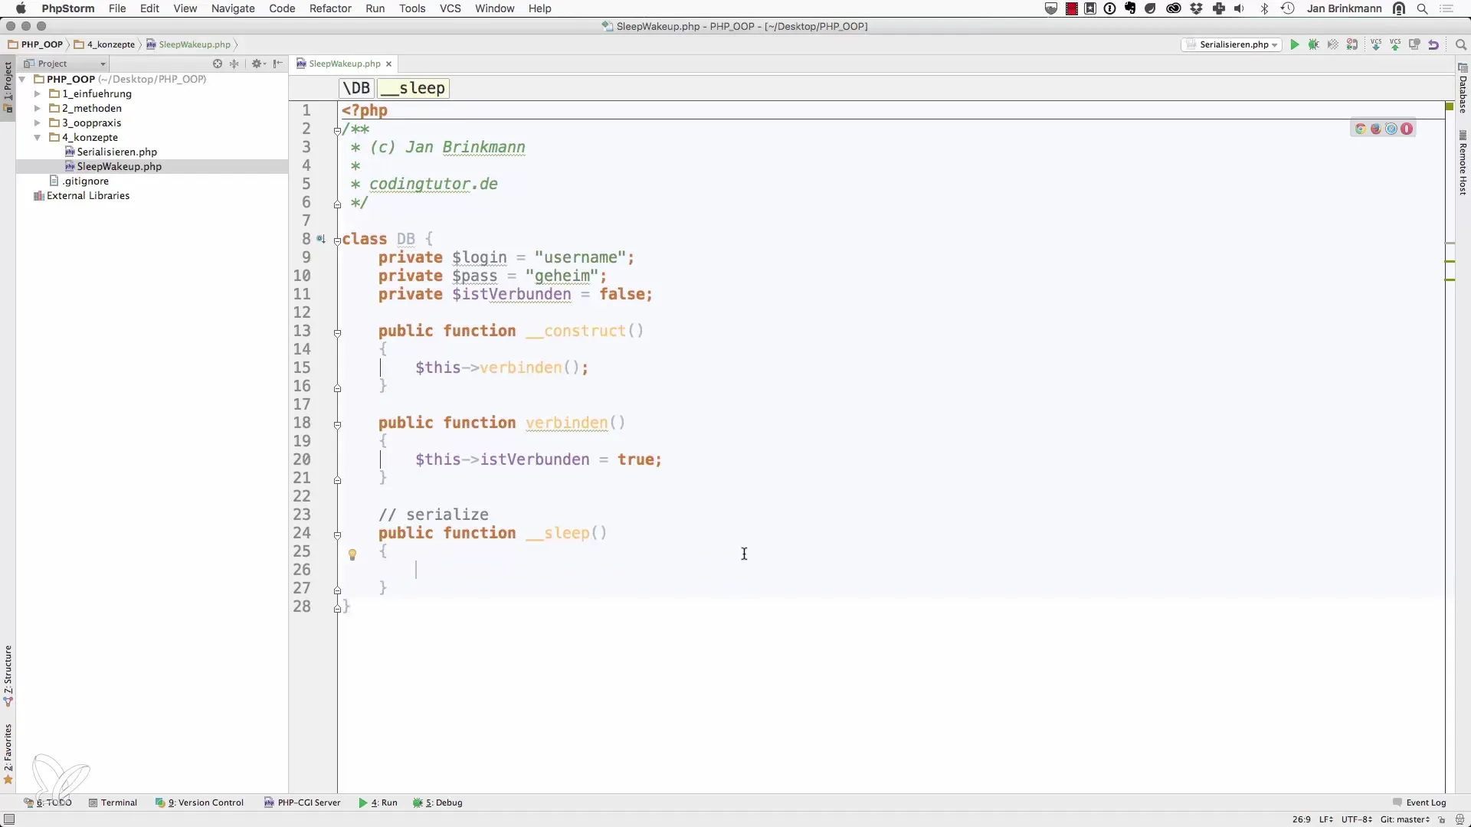Click the Dropbox menu bar icon
This screenshot has height=827, width=1471.
1197,8
